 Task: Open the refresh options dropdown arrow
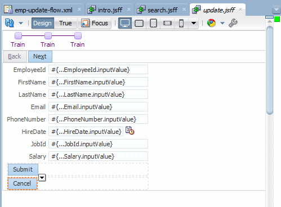coord(21,23)
